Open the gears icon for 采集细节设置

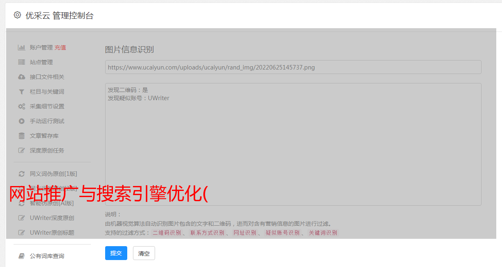[21, 106]
